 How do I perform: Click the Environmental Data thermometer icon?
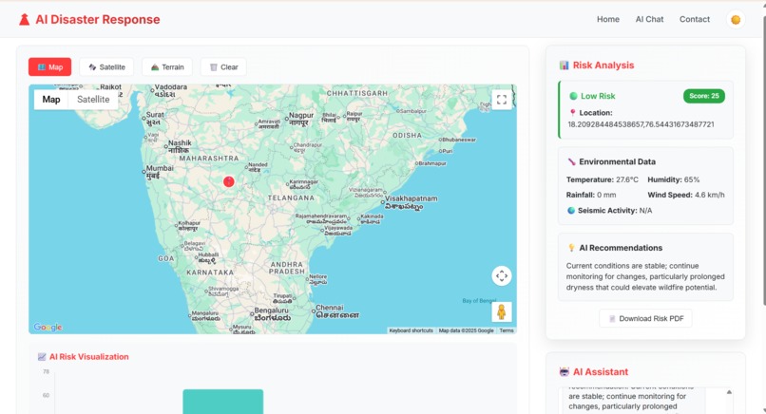point(571,161)
